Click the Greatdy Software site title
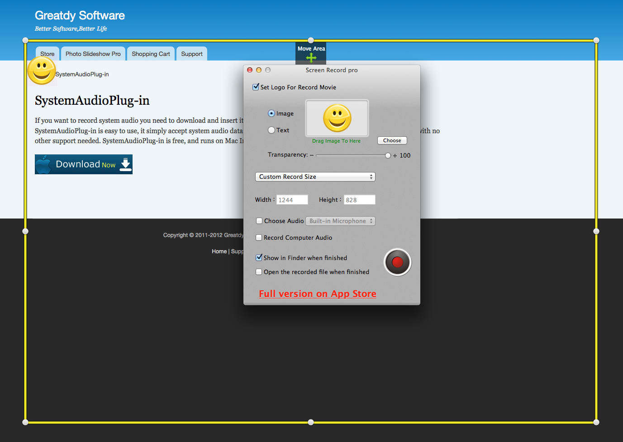This screenshot has width=623, height=442. (80, 15)
